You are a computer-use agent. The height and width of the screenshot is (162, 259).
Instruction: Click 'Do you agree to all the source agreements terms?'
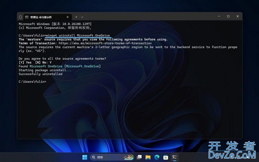pyautogui.click(x=62, y=59)
